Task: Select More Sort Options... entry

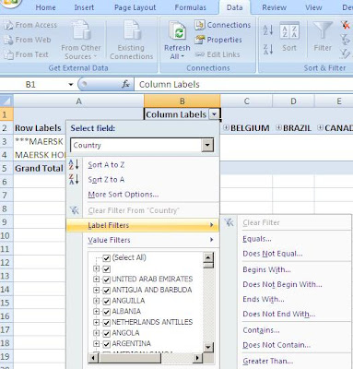Action: pos(124,195)
